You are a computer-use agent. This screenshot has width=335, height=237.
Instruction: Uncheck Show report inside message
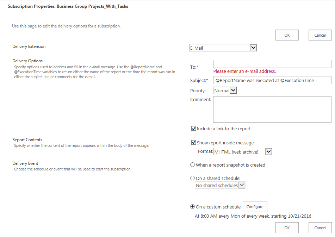193,142
